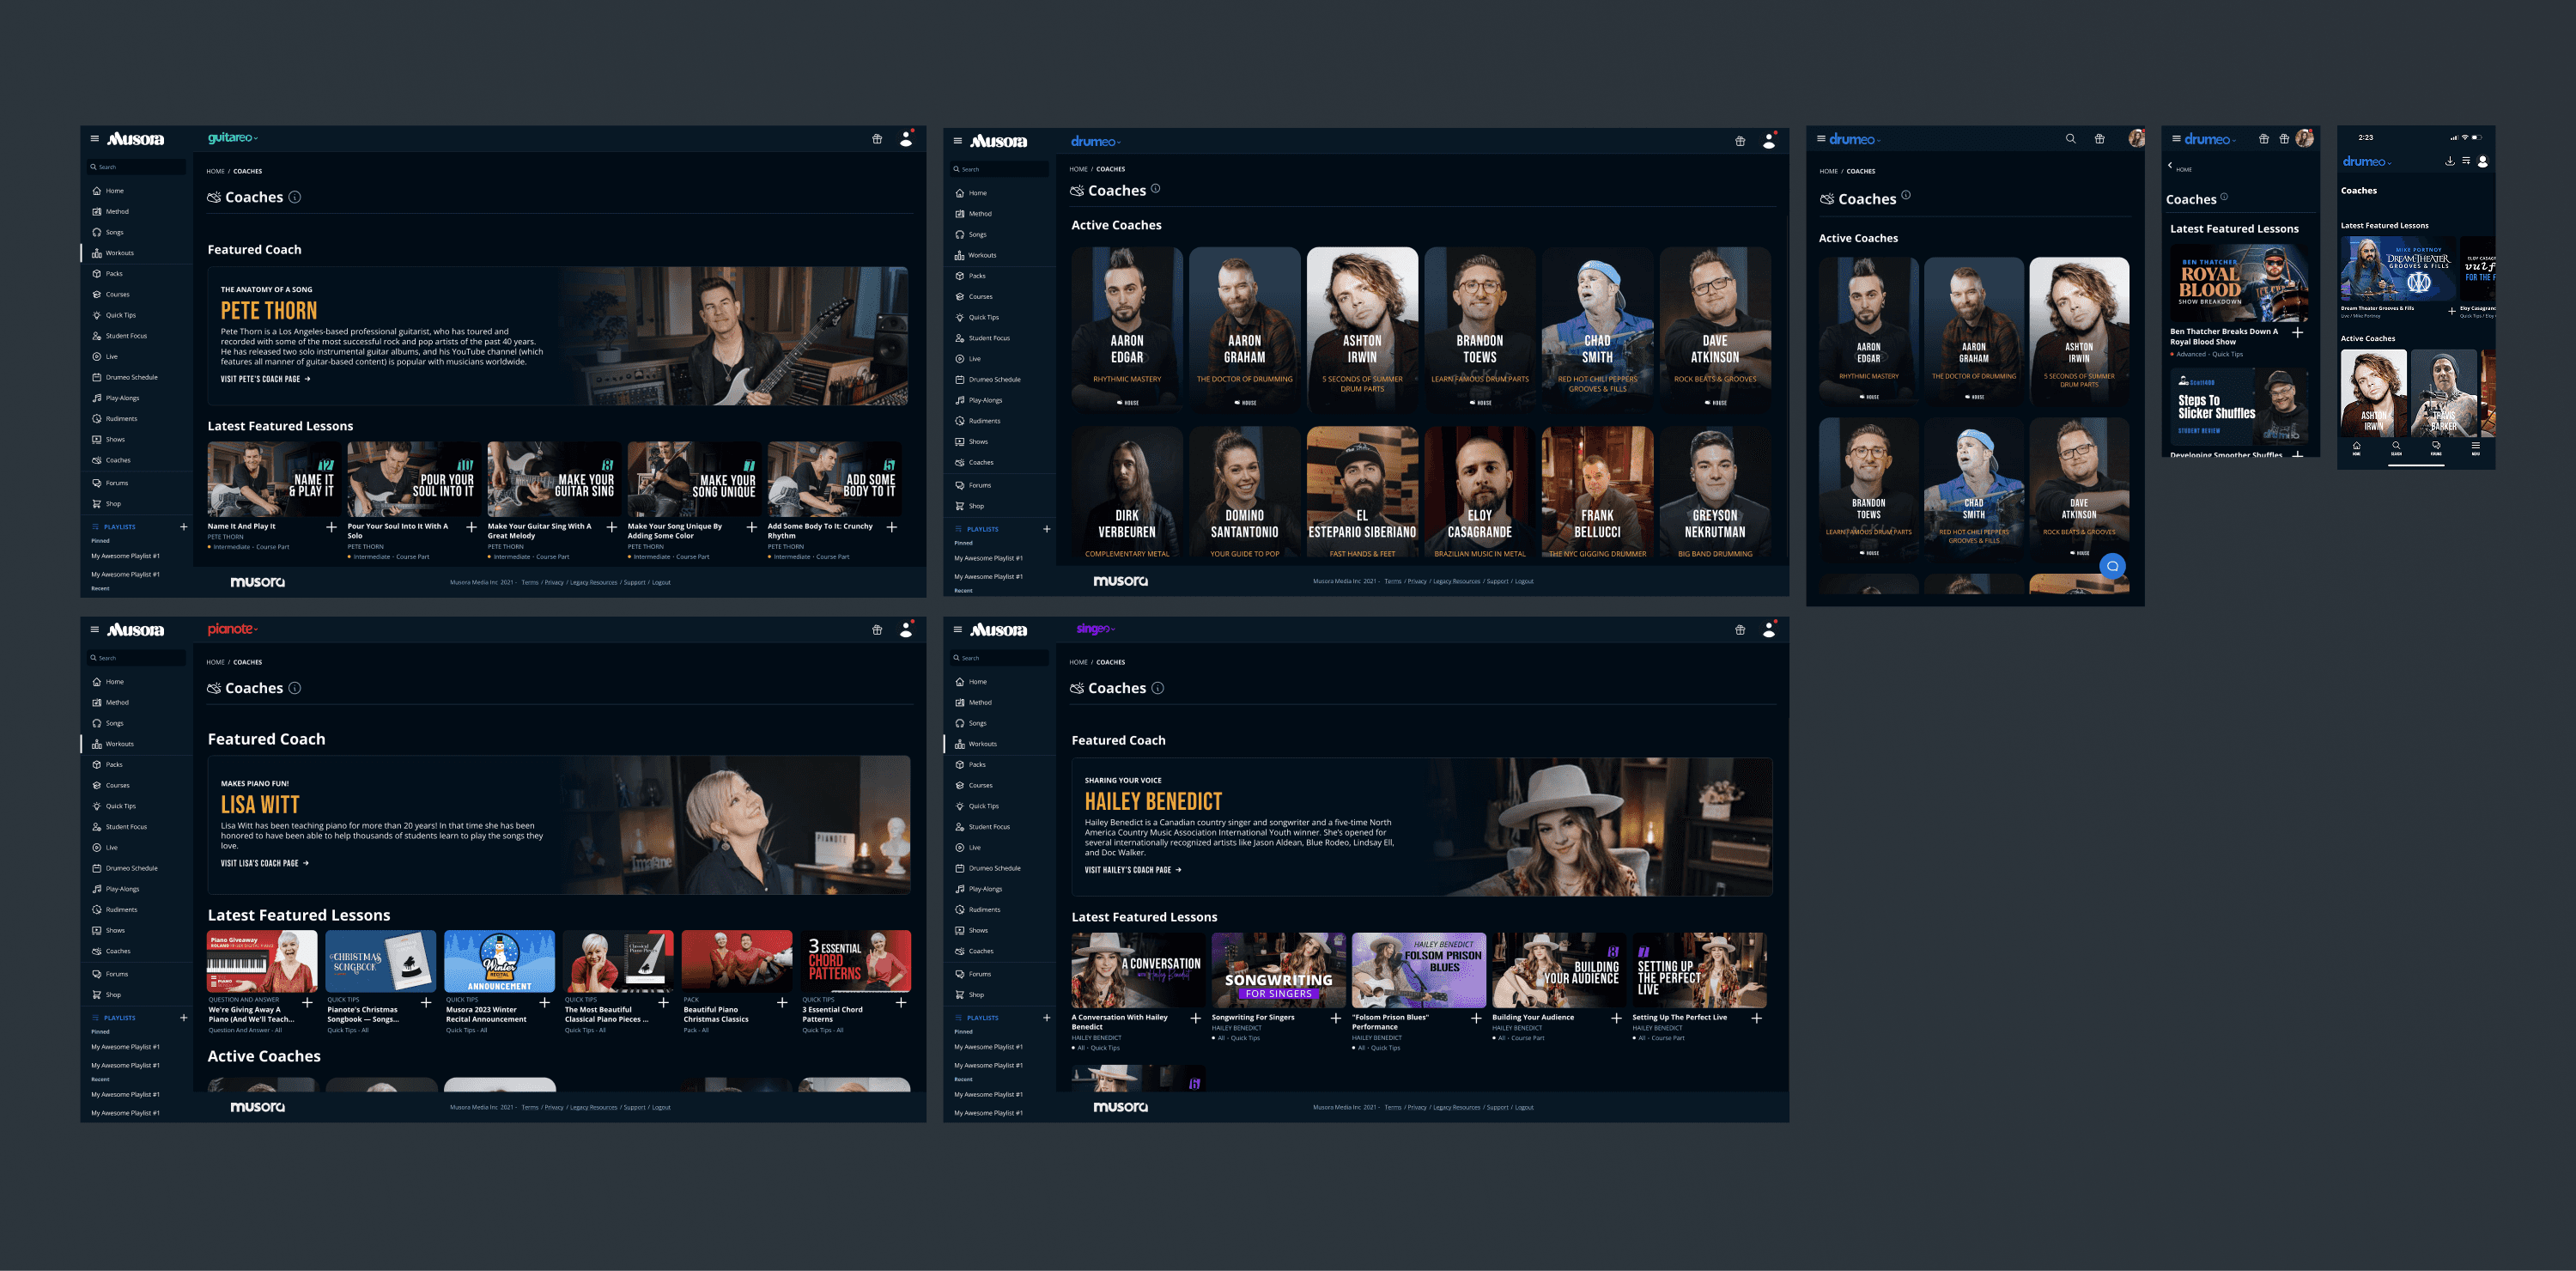
Task: Expand the pianote brand switcher dropdown
Action: (233, 629)
